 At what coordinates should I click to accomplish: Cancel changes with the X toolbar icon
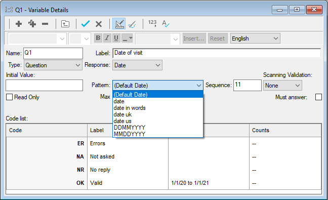99,24
